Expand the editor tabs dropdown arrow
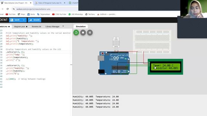This screenshot has width=207, height=116. pyautogui.click(x=63, y=26)
